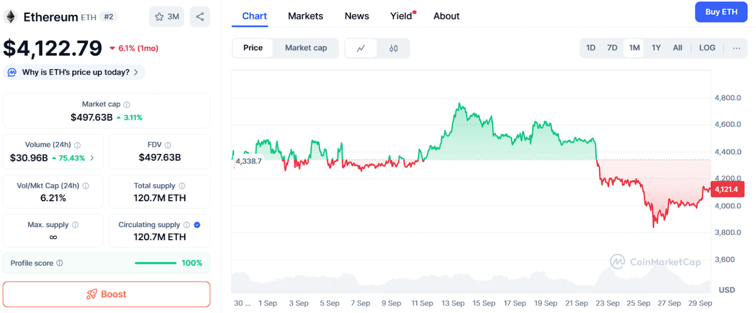Click the red 4,121.4 current price tag
Image resolution: width=756 pixels, height=313 pixels.
728,189
